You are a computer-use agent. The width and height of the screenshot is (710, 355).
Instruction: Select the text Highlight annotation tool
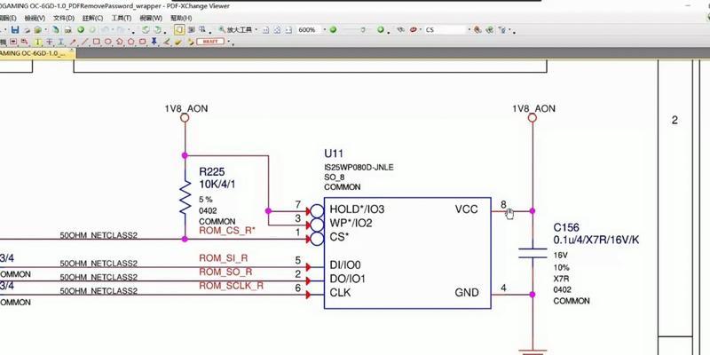(38, 42)
